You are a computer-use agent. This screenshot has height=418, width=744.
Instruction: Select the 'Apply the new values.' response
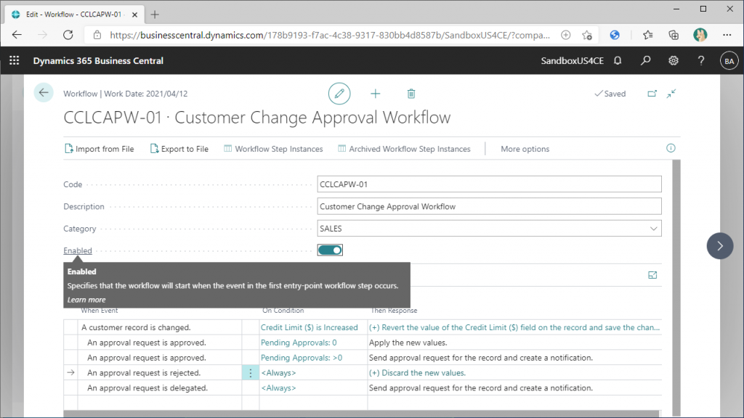408,343
